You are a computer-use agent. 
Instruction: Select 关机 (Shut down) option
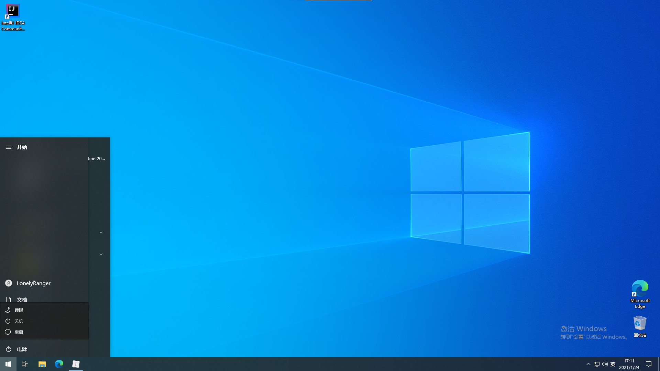pyautogui.click(x=19, y=321)
